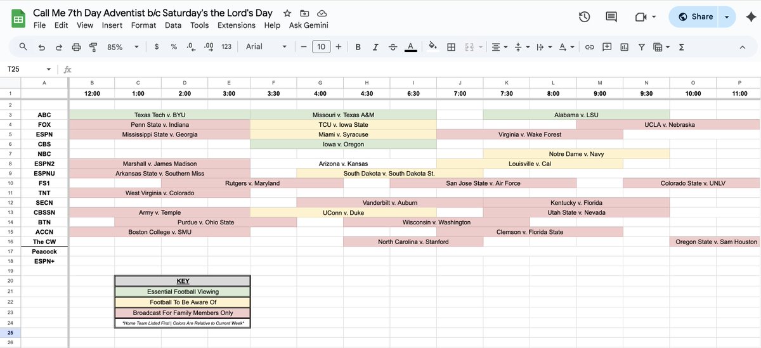
Task: Format cell as percent
Action: [x=174, y=47]
